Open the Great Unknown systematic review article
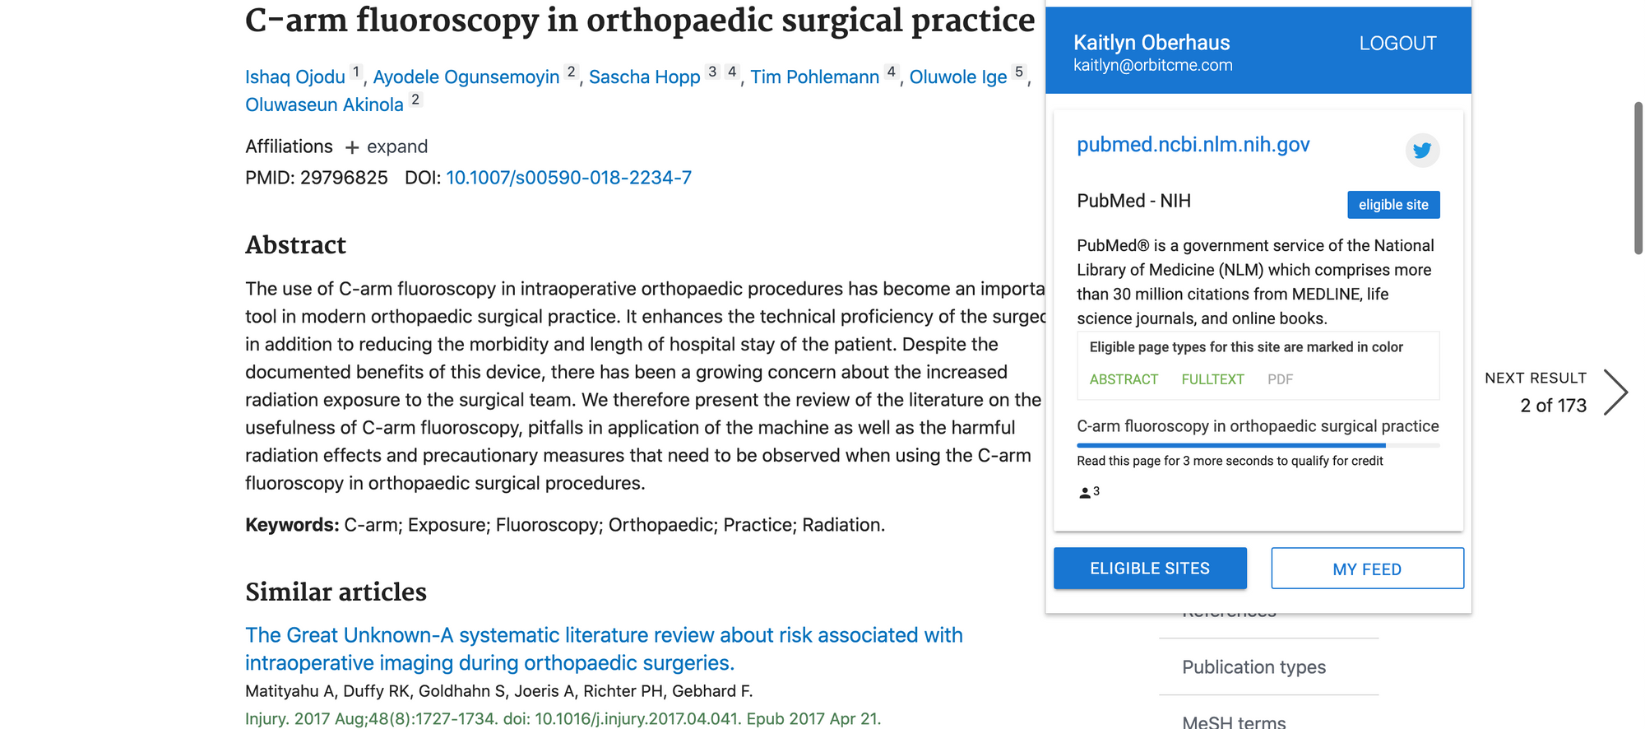1645x729 pixels. click(603, 648)
